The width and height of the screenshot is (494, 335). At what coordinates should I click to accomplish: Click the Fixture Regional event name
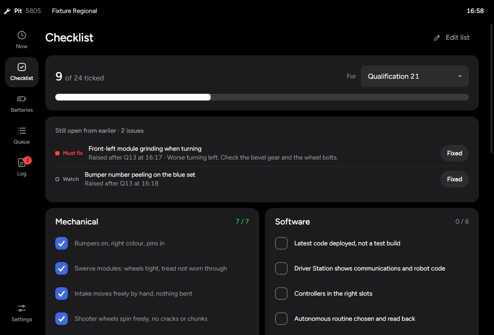pos(75,11)
